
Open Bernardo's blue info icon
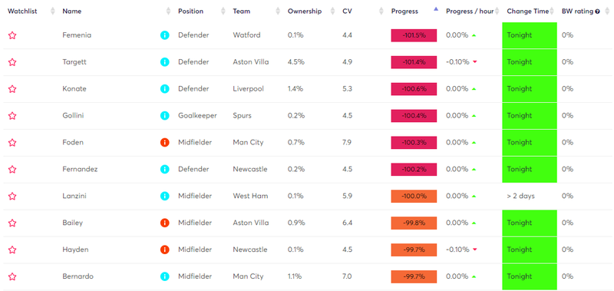pyautogui.click(x=165, y=276)
